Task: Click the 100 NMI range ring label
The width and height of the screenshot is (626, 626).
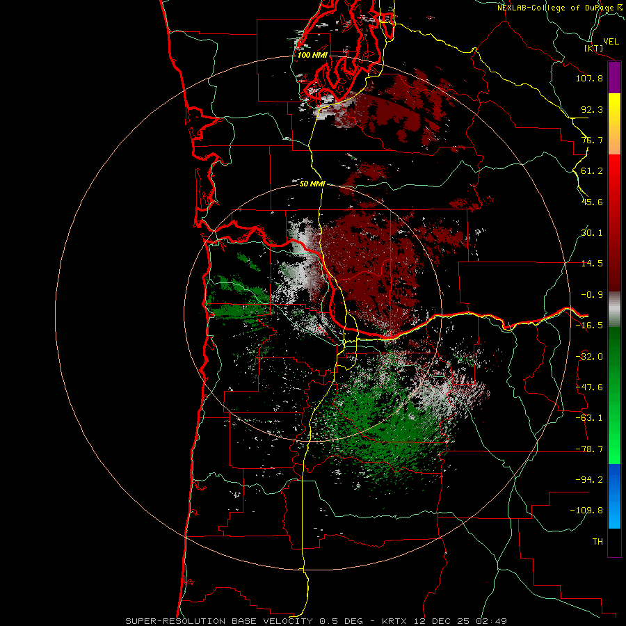Action: point(312,55)
